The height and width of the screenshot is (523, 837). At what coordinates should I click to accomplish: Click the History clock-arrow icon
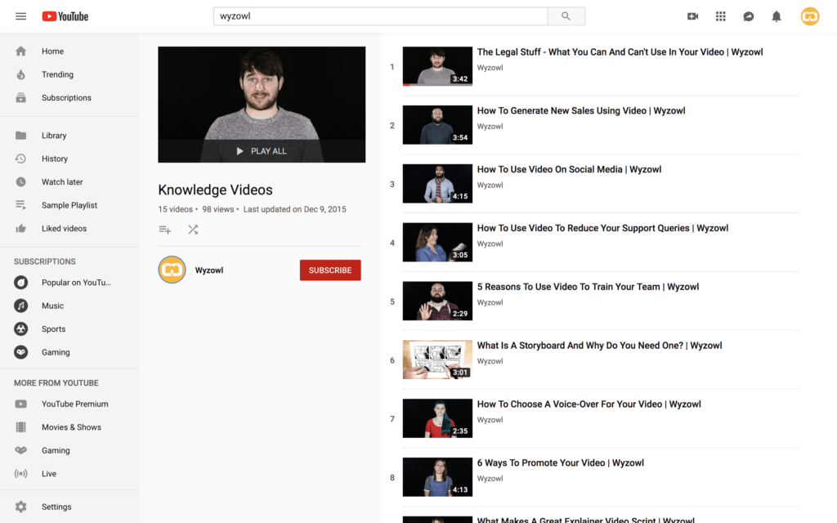(x=20, y=159)
